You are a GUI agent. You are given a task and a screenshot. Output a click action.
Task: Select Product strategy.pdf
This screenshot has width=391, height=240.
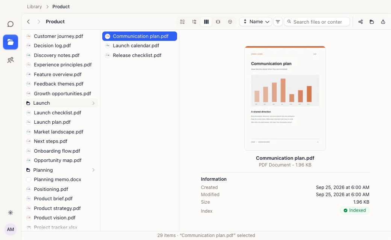pyautogui.click(x=61, y=208)
